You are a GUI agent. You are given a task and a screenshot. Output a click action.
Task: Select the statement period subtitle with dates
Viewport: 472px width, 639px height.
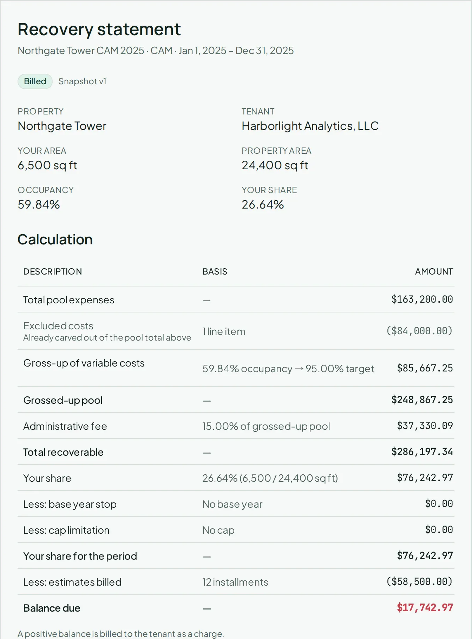[156, 51]
